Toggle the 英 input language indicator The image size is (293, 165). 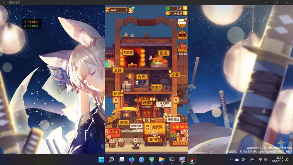pos(243,160)
